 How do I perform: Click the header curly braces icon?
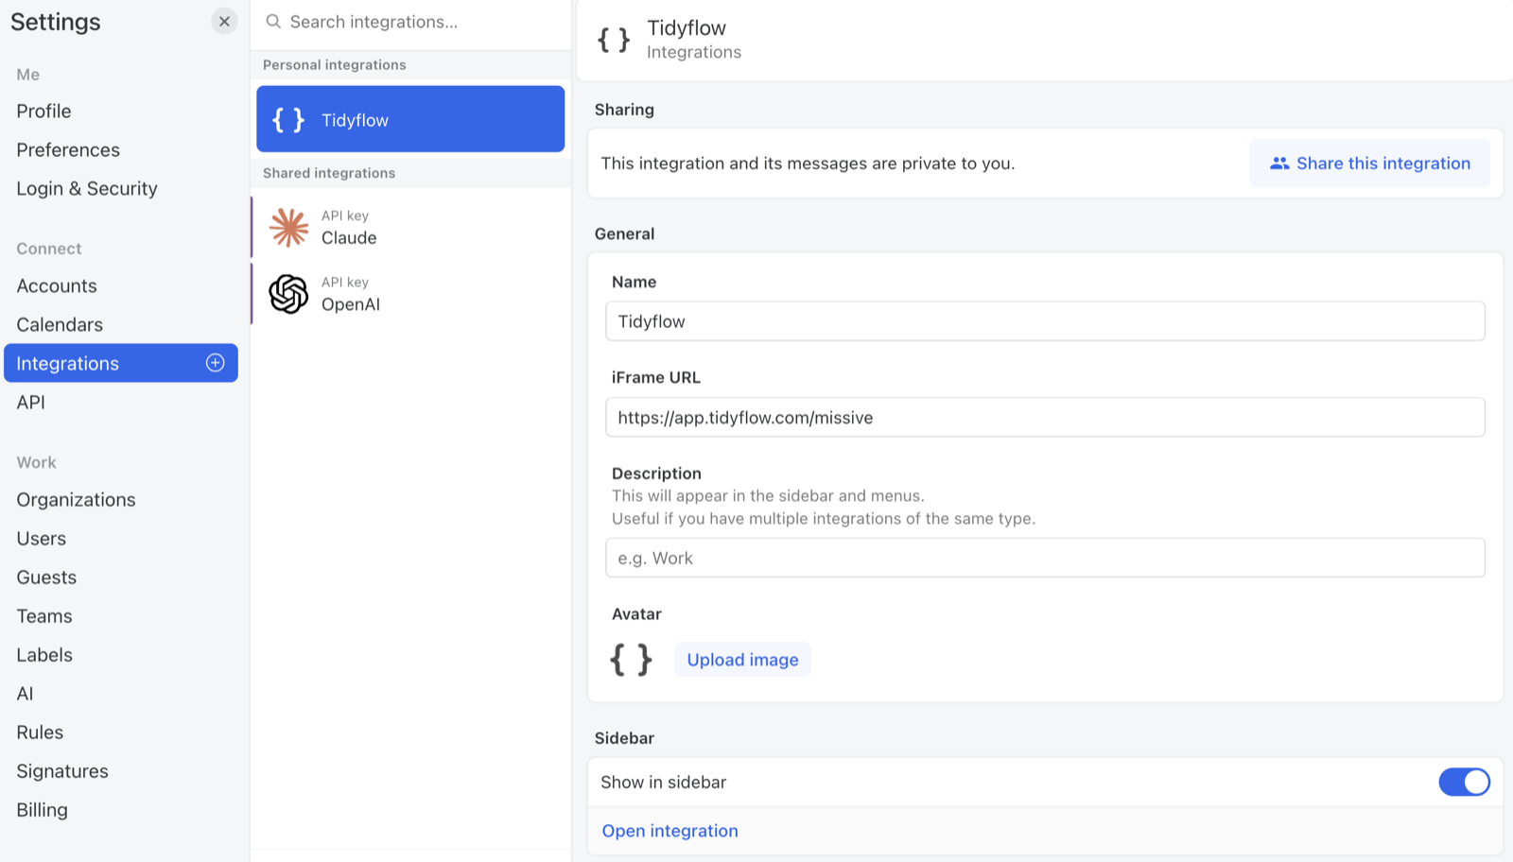point(614,40)
